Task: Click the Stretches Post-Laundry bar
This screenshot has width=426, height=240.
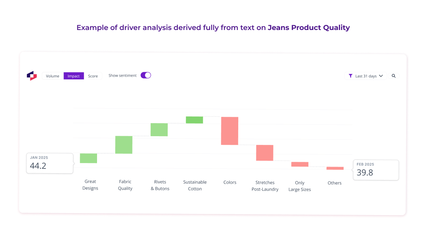Action: (265, 153)
